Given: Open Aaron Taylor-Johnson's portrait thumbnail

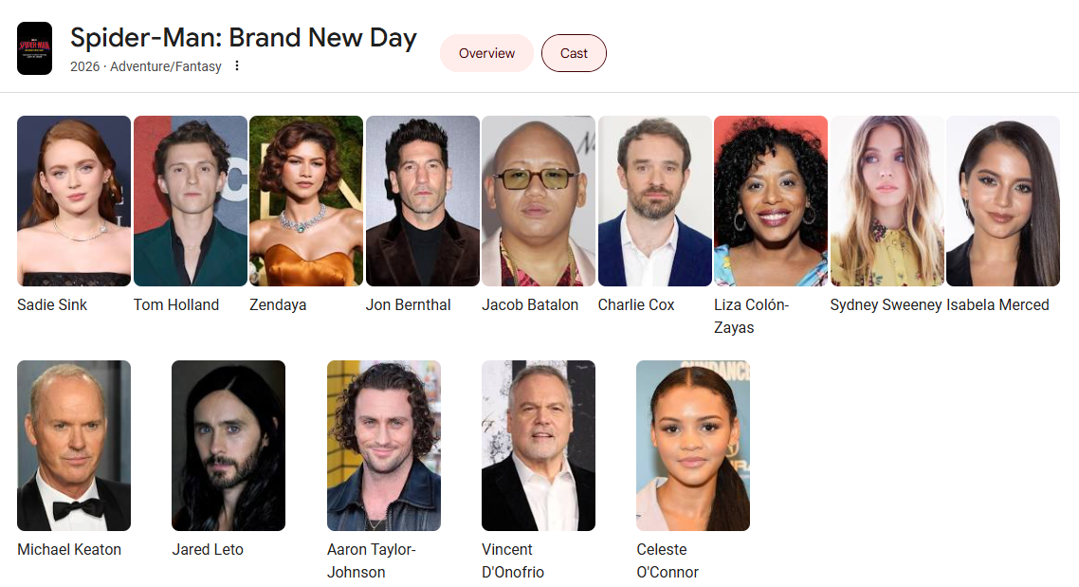Looking at the screenshot, I should (384, 446).
